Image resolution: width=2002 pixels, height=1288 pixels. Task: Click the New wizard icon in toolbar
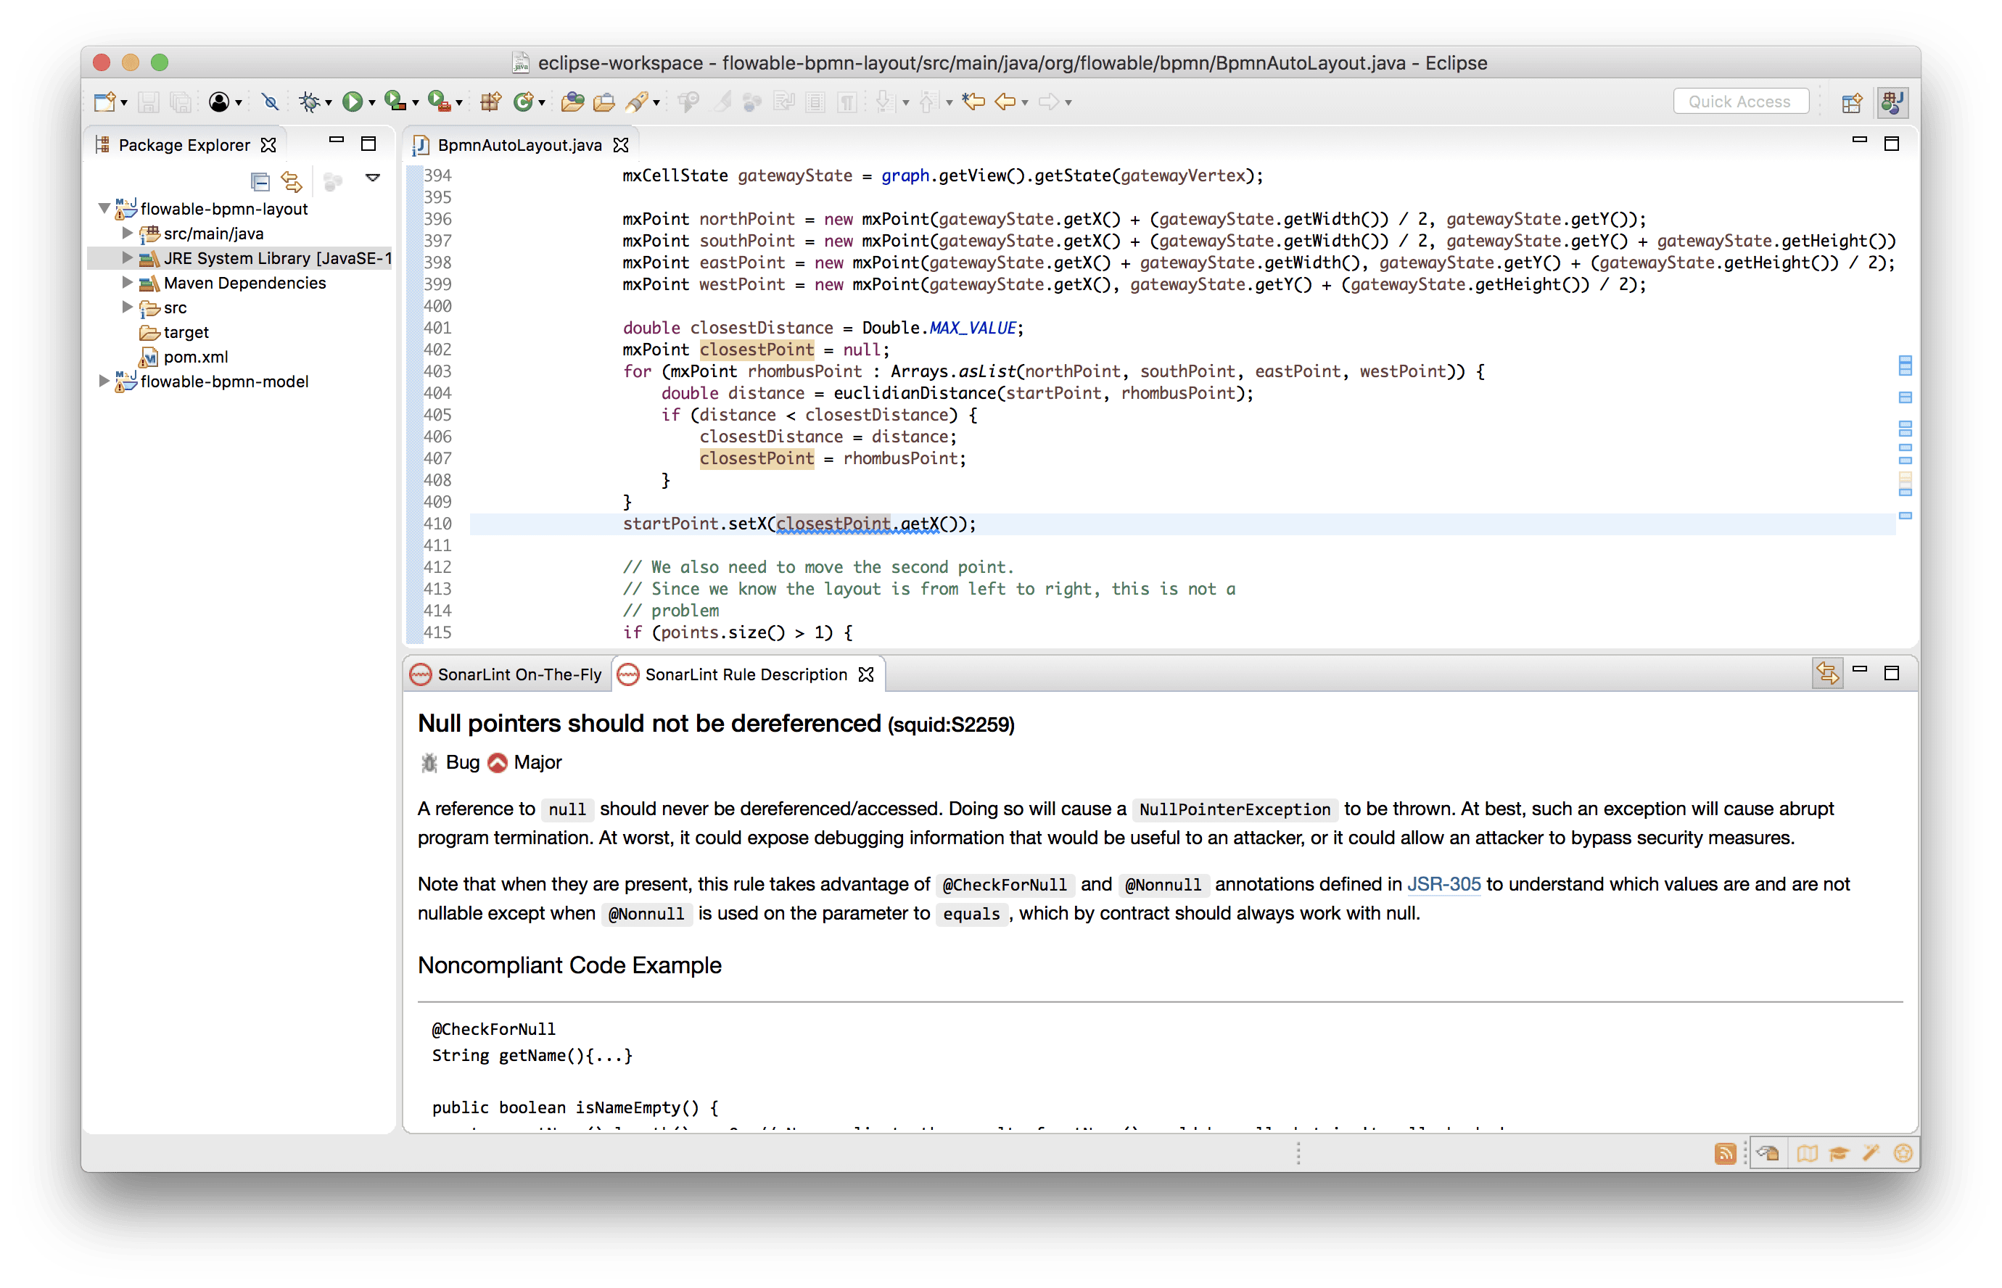tap(105, 102)
